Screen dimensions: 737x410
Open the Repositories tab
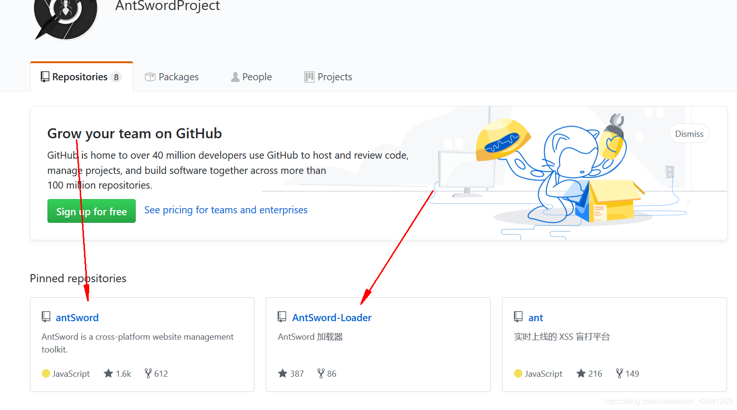tap(82, 77)
